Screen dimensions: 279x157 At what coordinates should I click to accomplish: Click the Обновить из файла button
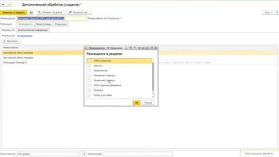tap(51, 13)
